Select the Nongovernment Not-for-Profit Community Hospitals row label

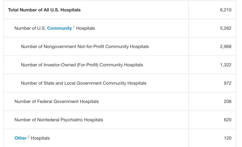tap(85, 47)
